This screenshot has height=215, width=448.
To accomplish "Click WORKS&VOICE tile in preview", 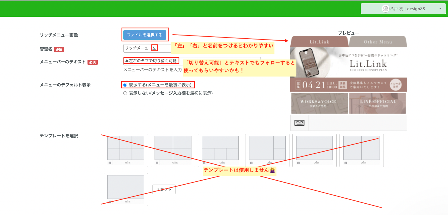I will click(320, 103).
